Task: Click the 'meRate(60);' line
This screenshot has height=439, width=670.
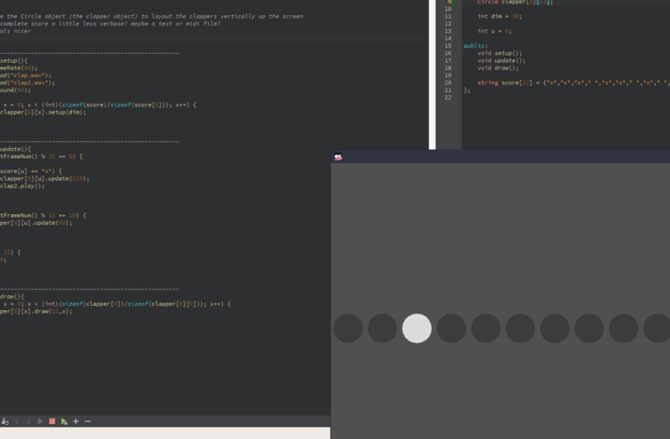Action: pyautogui.click(x=18, y=68)
